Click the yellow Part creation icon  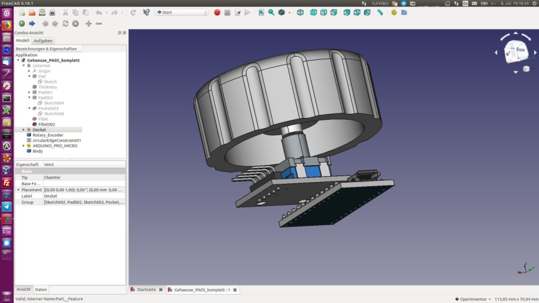click(x=394, y=13)
